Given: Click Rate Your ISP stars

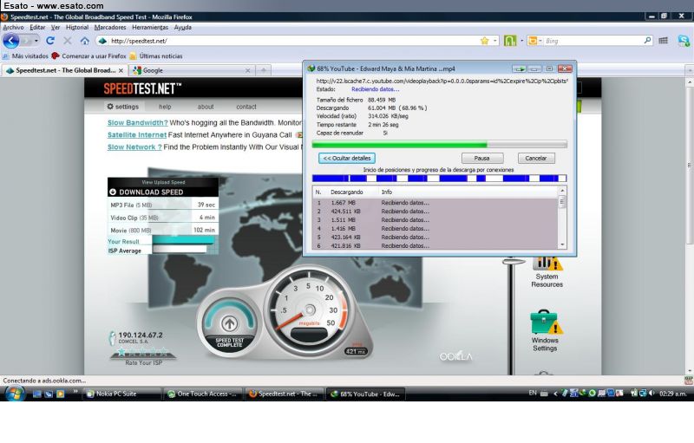Looking at the screenshot, I should [x=143, y=352].
